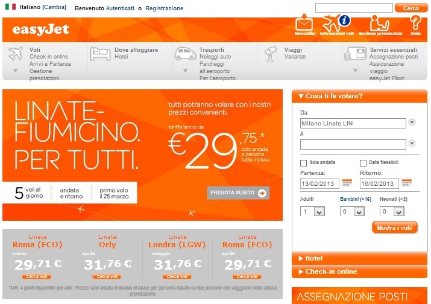
Task: Open the Neonati number dropdown
Action: [392, 211]
